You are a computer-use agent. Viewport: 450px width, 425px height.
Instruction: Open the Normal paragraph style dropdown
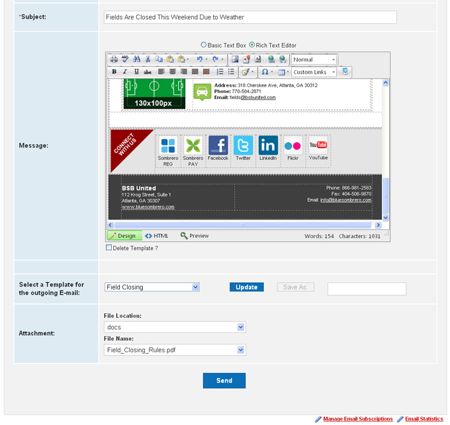(x=314, y=59)
